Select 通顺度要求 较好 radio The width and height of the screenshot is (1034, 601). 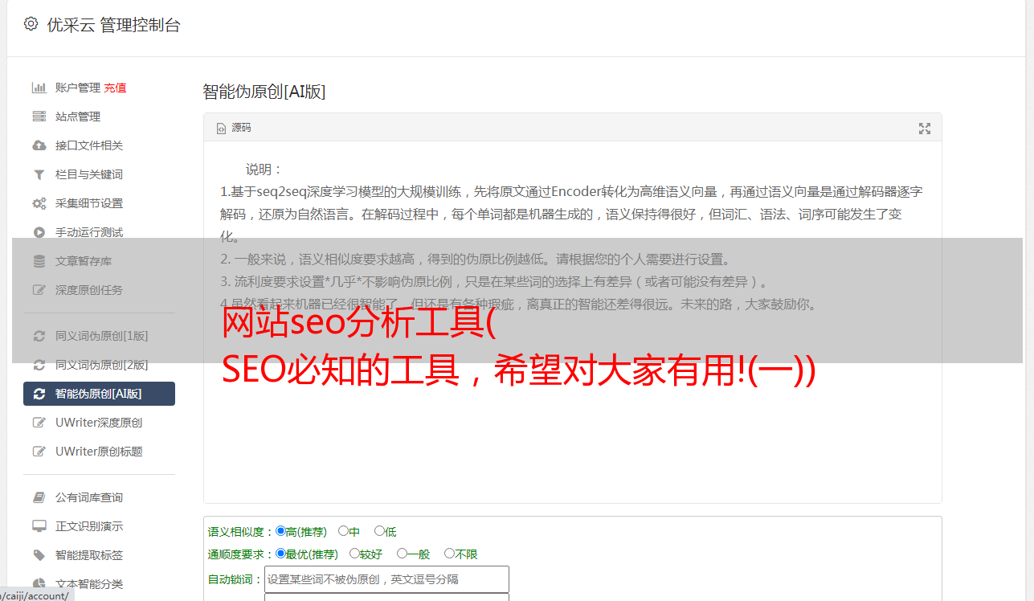tap(354, 554)
